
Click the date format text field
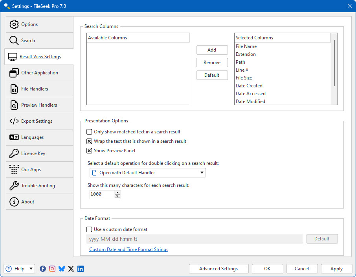click(x=195, y=239)
